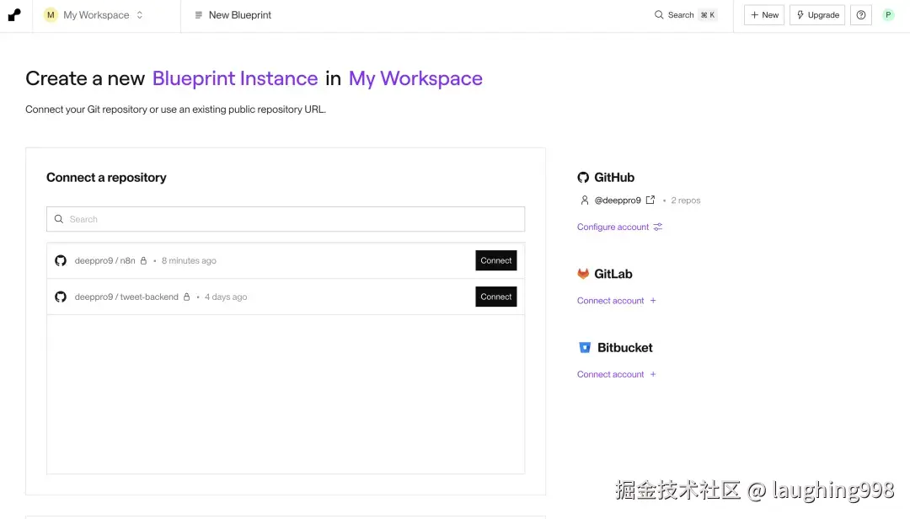Click the '2 repos' count text
Screen dimensions: 910x519
point(685,201)
